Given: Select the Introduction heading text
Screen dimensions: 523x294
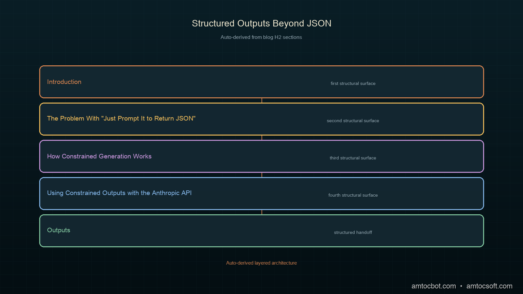Looking at the screenshot, I should tap(64, 82).
